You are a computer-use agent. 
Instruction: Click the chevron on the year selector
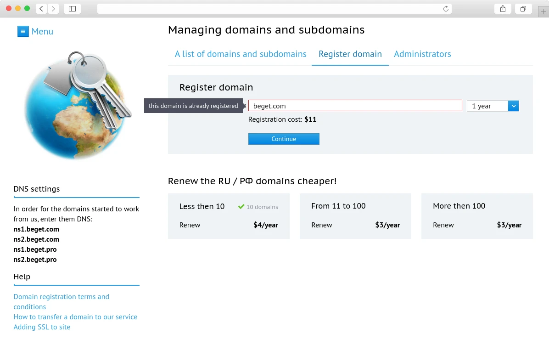point(514,106)
